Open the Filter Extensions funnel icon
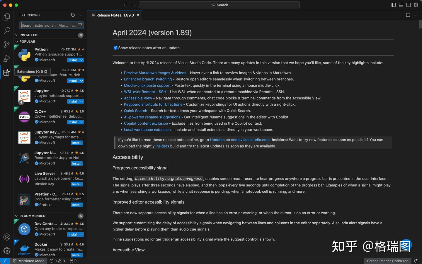This screenshot has height=264, width=422. click(x=81, y=25)
